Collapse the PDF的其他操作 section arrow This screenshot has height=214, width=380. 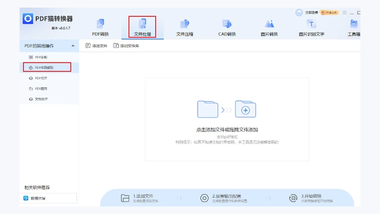point(73,46)
